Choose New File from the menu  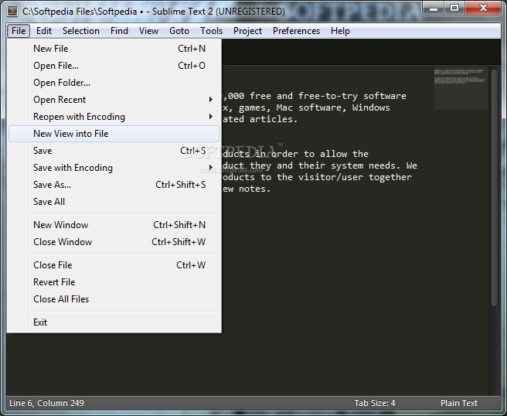click(114, 49)
